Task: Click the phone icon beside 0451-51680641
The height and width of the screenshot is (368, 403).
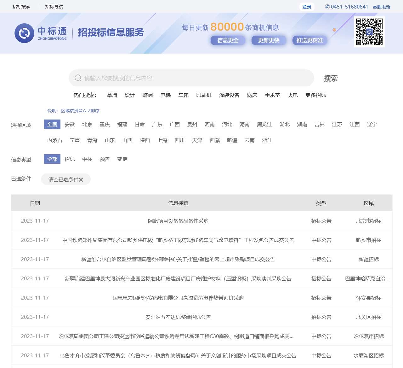Action: (x=327, y=7)
